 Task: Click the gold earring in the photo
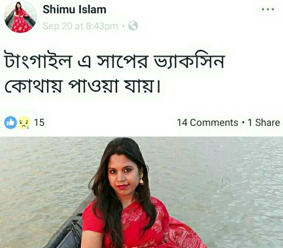[x=141, y=180]
